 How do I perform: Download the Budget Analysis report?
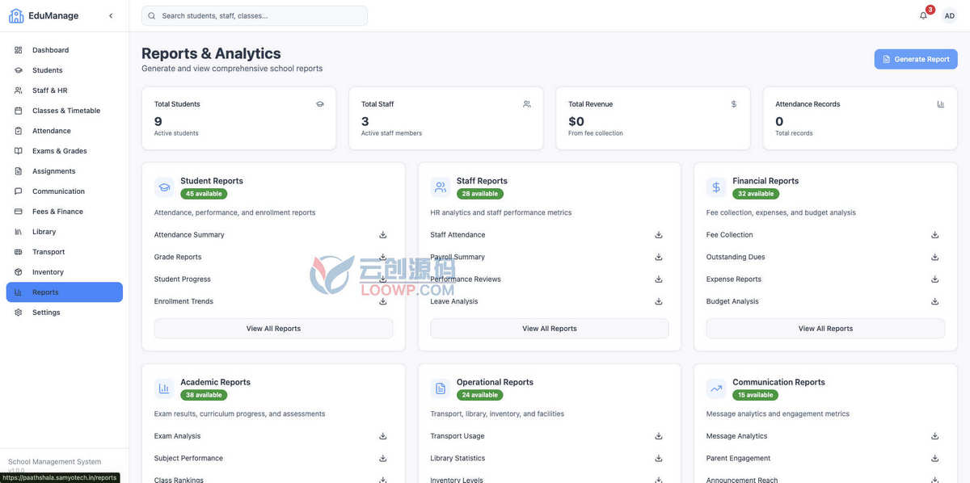[935, 301]
